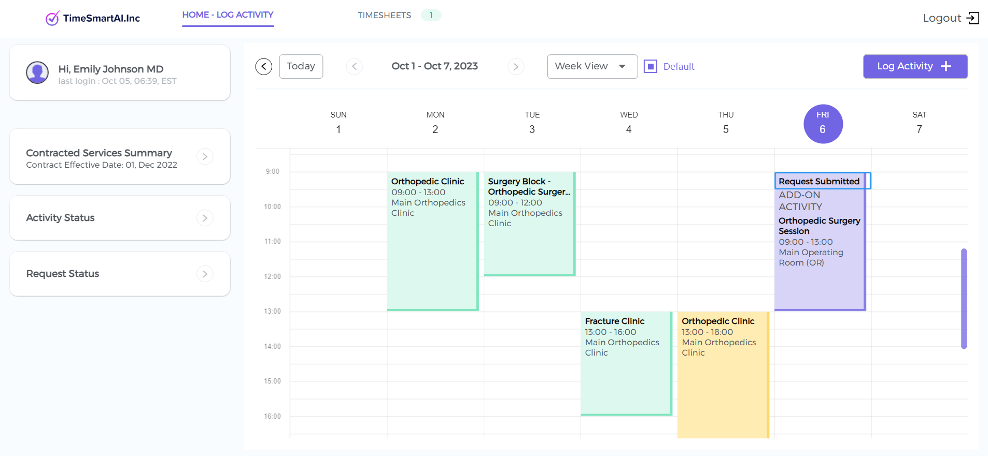Expand the Activity Status panel
This screenshot has width=988, height=456.
point(205,218)
